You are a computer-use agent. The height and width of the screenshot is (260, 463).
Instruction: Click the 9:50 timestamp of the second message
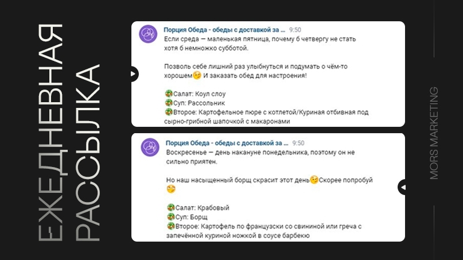tap(298, 143)
